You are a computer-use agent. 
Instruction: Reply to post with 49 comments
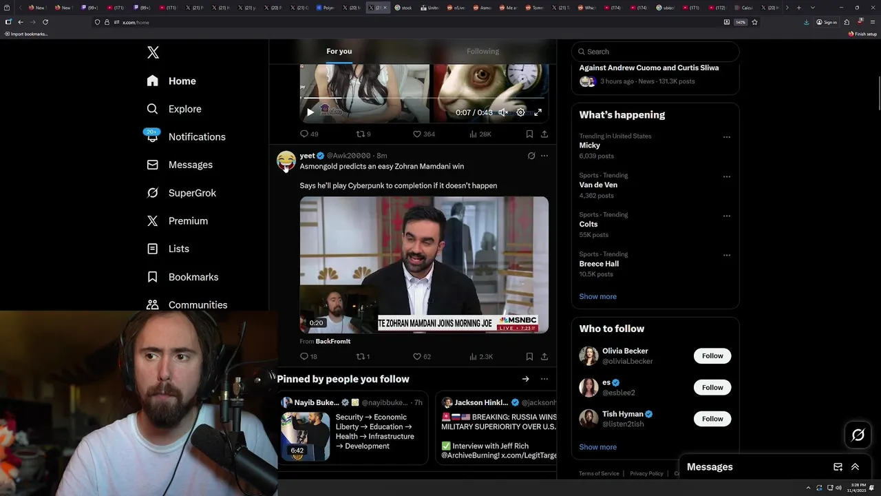point(309,134)
